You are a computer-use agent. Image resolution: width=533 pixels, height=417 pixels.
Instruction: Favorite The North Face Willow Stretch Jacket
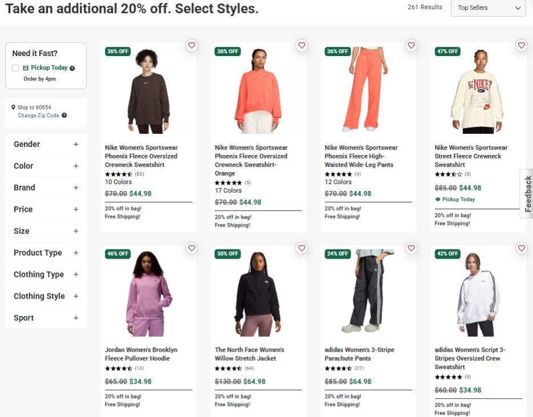(302, 248)
